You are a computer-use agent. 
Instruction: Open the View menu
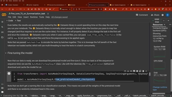click(x=20, y=17)
